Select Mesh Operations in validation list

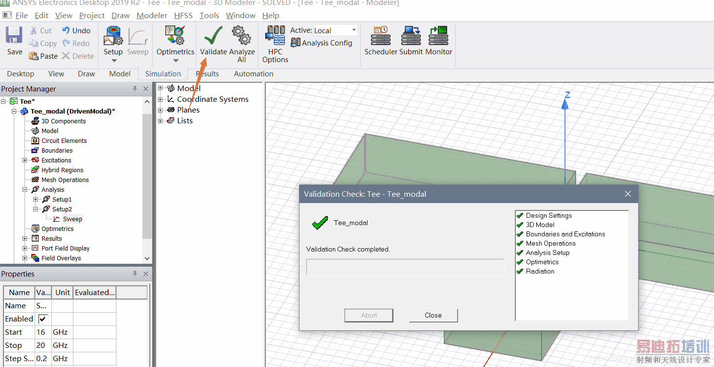click(x=551, y=243)
